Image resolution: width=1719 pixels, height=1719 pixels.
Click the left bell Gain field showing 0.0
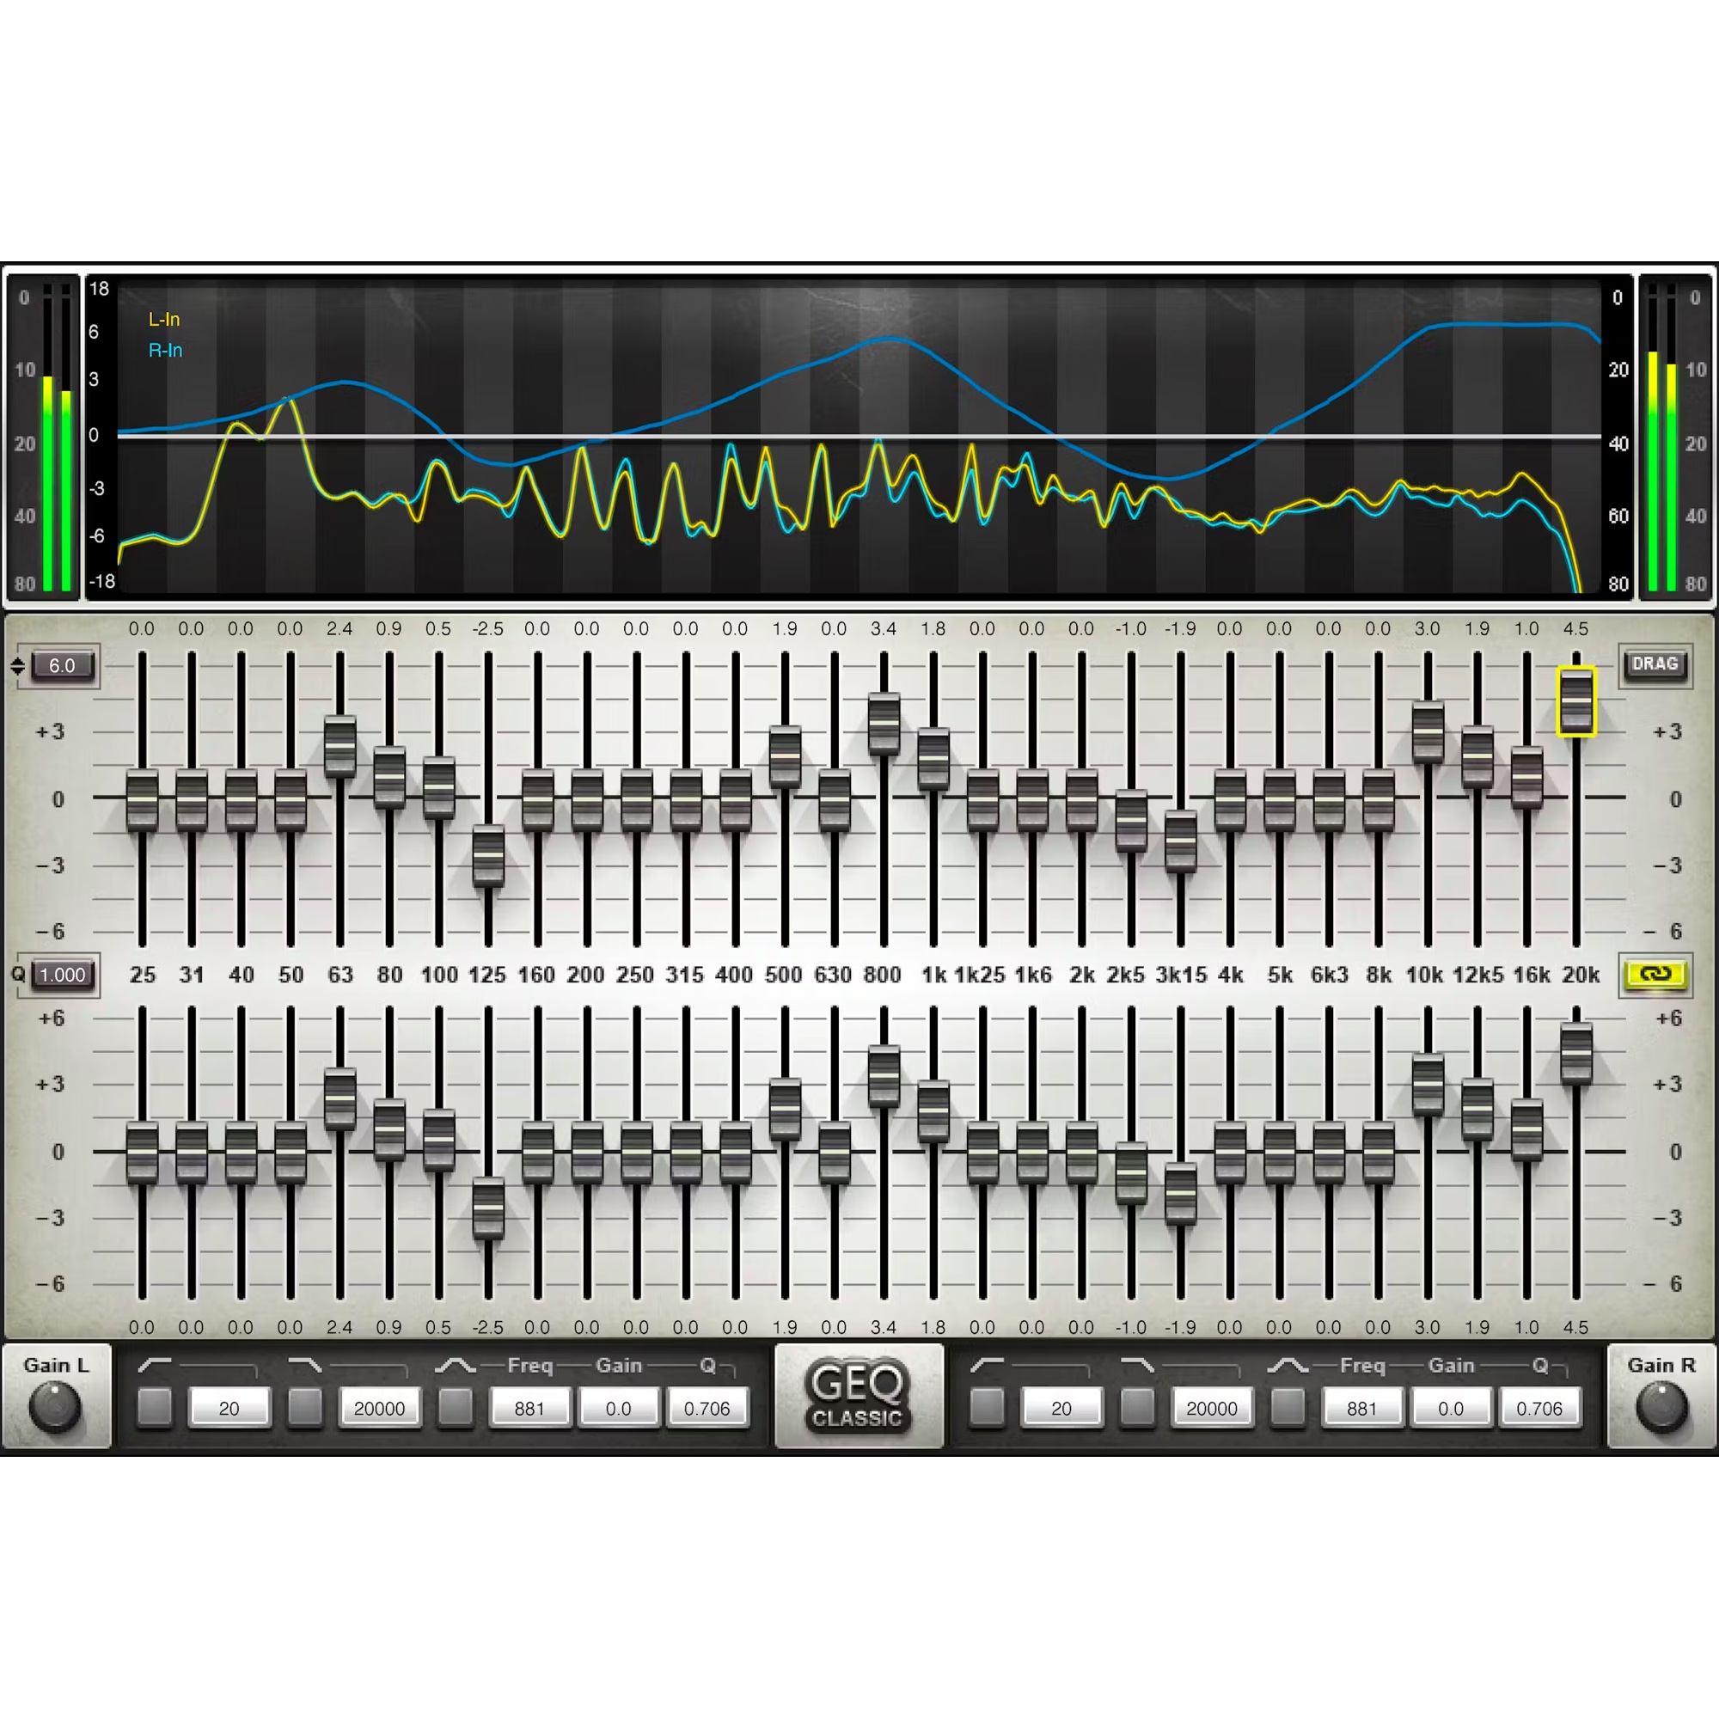[x=618, y=1409]
